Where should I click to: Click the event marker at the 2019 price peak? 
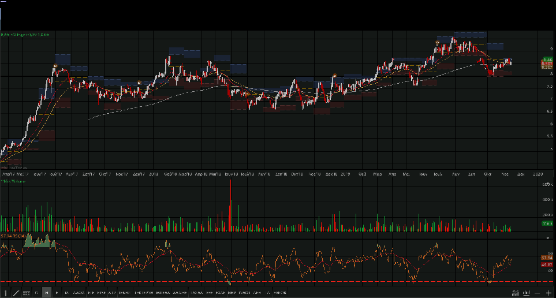(438, 43)
